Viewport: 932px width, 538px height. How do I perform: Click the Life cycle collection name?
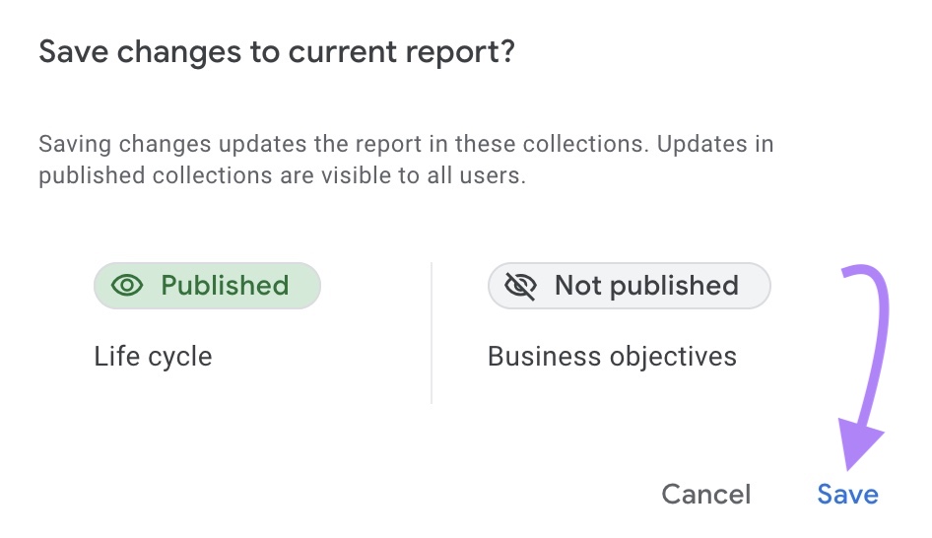tap(153, 356)
